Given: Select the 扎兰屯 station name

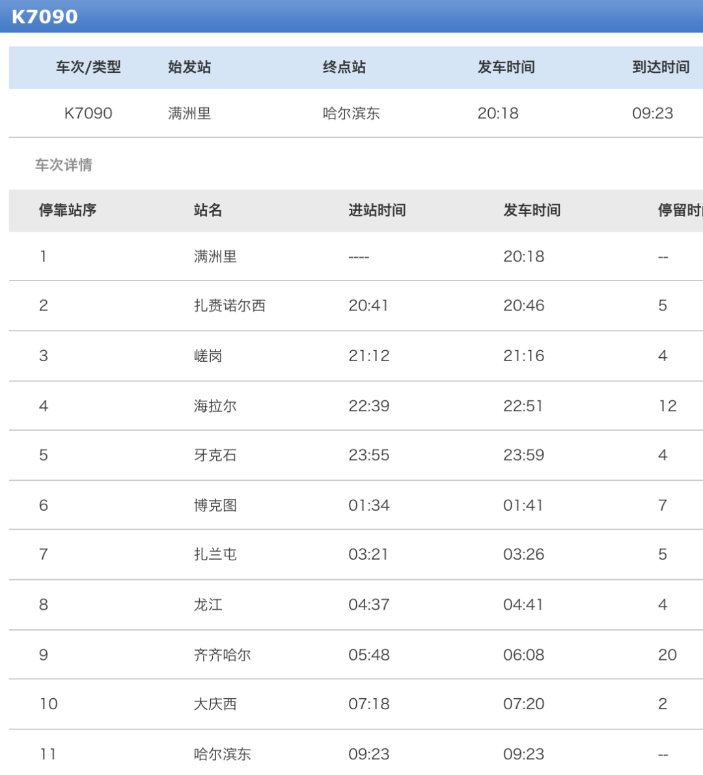Looking at the screenshot, I should tap(215, 554).
